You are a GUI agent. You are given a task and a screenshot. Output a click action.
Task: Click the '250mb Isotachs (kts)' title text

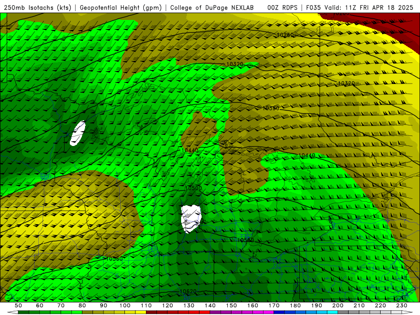(37, 8)
